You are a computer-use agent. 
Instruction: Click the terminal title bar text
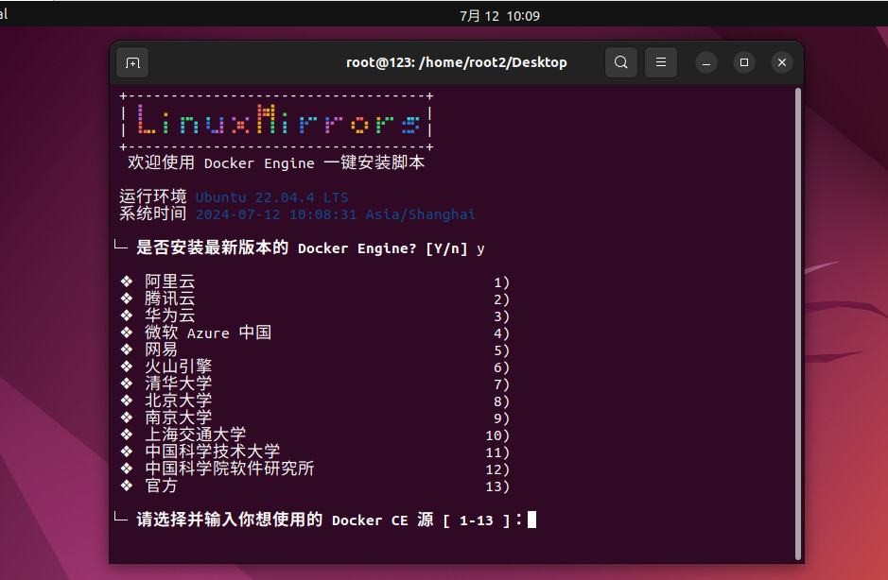coord(457,62)
